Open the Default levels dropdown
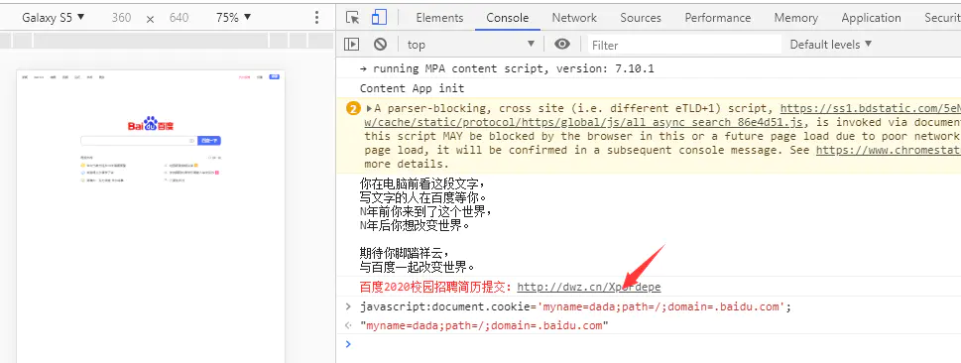Screen dimensions: 961x363 (x=830, y=45)
